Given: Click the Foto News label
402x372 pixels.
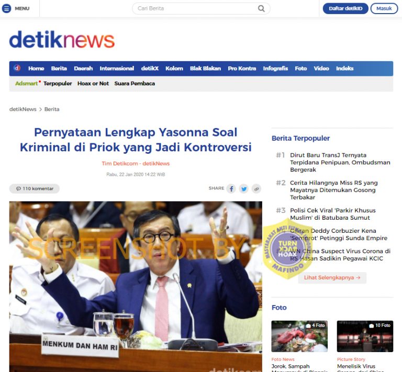Looking at the screenshot, I should (x=283, y=359).
